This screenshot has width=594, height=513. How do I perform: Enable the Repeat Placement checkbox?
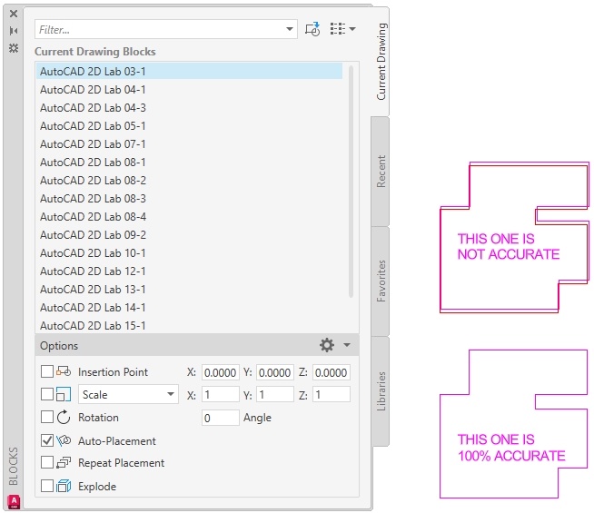coord(47,463)
